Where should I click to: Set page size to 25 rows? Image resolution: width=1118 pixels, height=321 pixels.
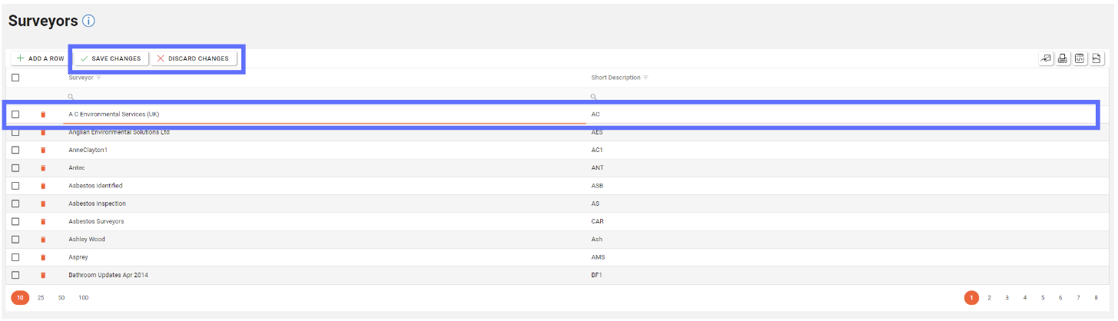41,298
